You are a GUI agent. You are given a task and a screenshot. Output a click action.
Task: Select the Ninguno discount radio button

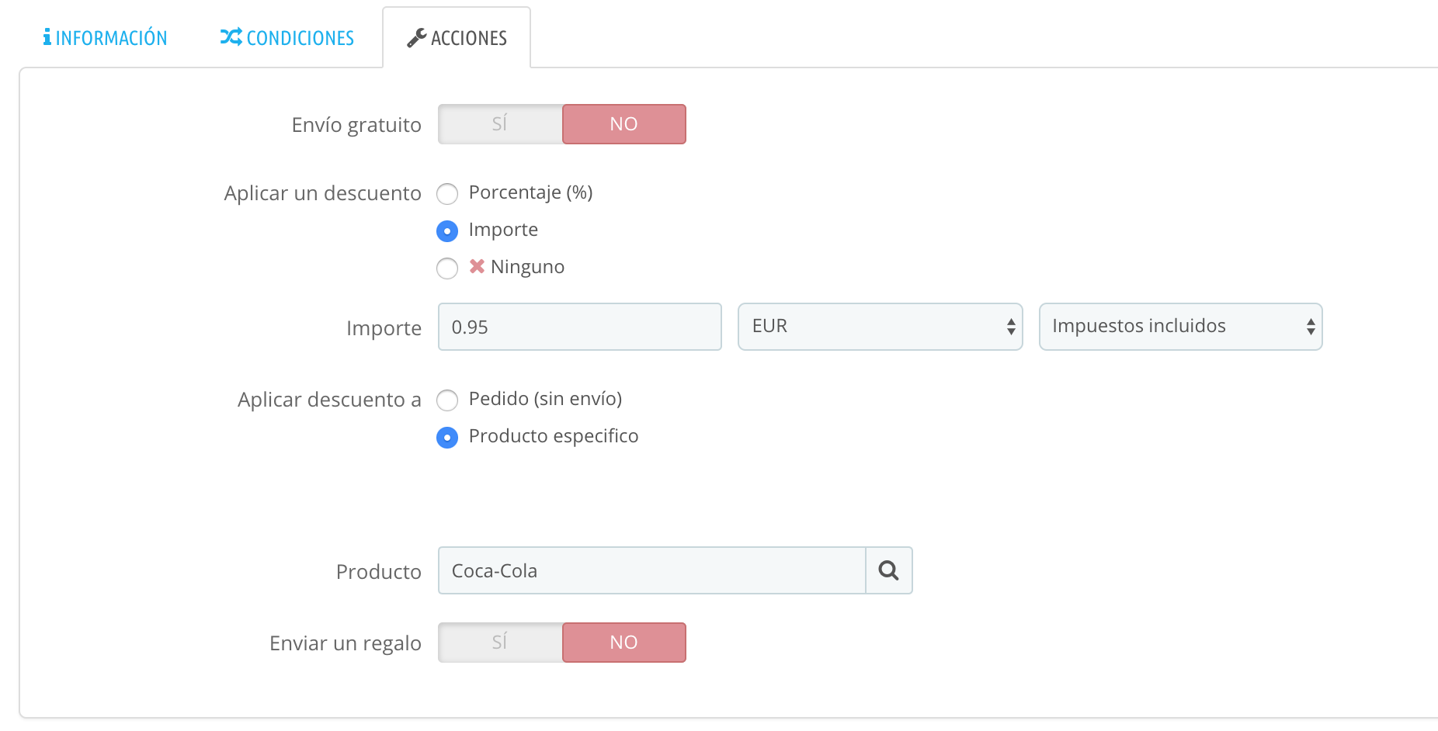[447, 268]
